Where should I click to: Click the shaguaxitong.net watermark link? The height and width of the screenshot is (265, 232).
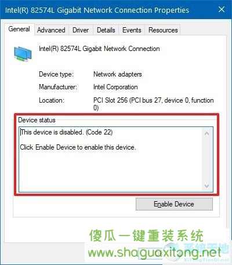(x=154, y=252)
